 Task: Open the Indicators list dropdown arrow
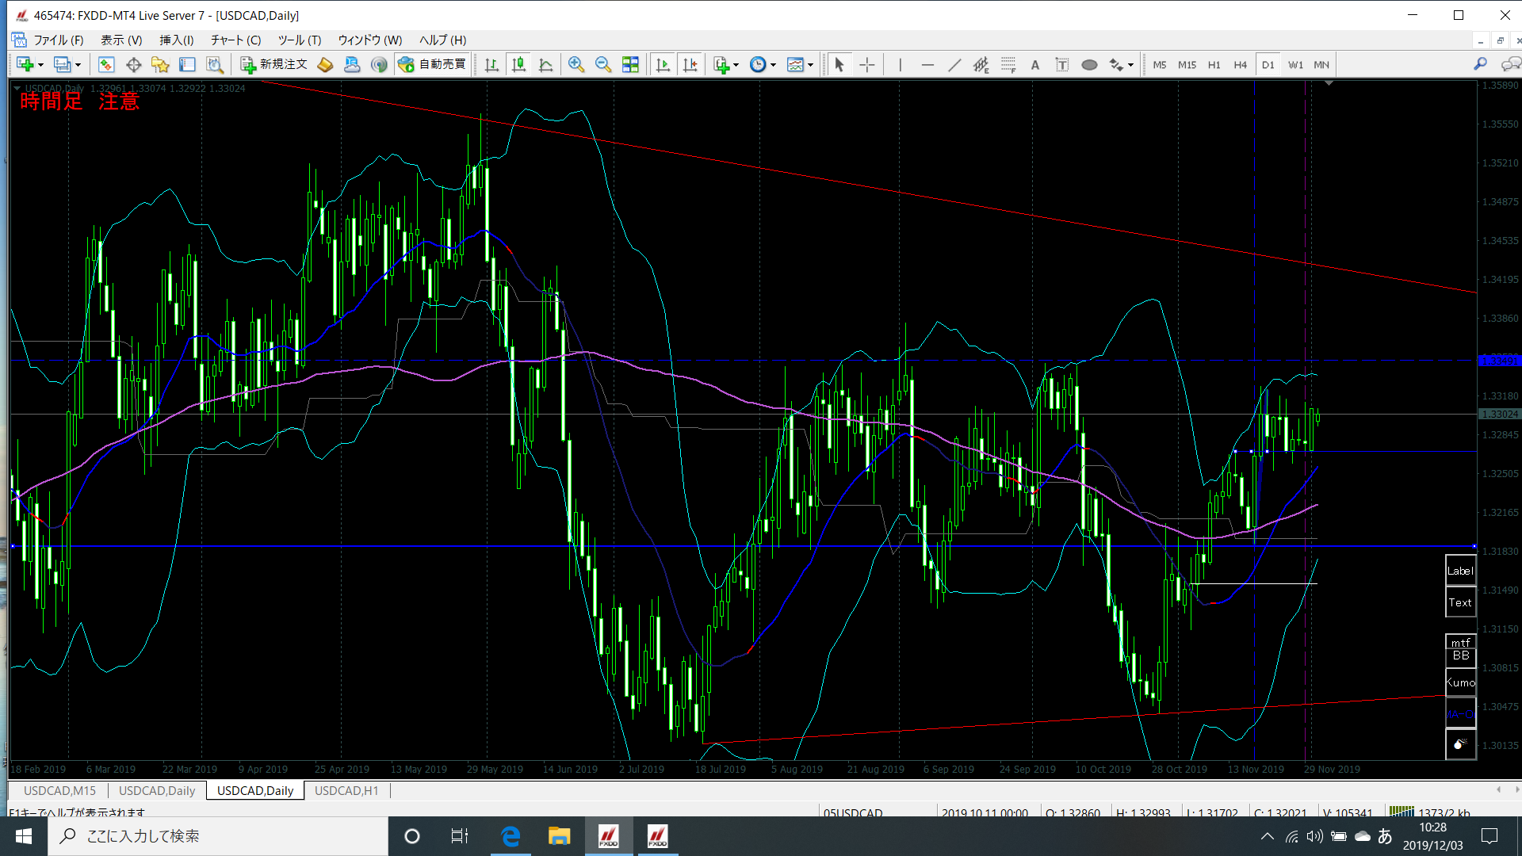point(736,65)
